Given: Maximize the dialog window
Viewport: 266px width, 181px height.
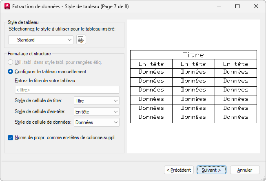Looking at the screenshot, I should tap(237, 6).
